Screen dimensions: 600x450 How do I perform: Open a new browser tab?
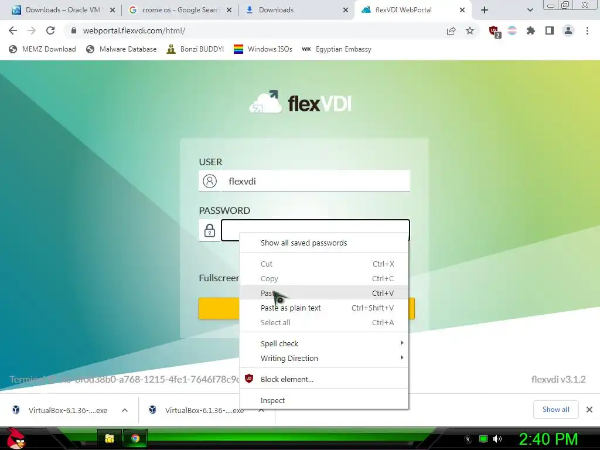(485, 10)
